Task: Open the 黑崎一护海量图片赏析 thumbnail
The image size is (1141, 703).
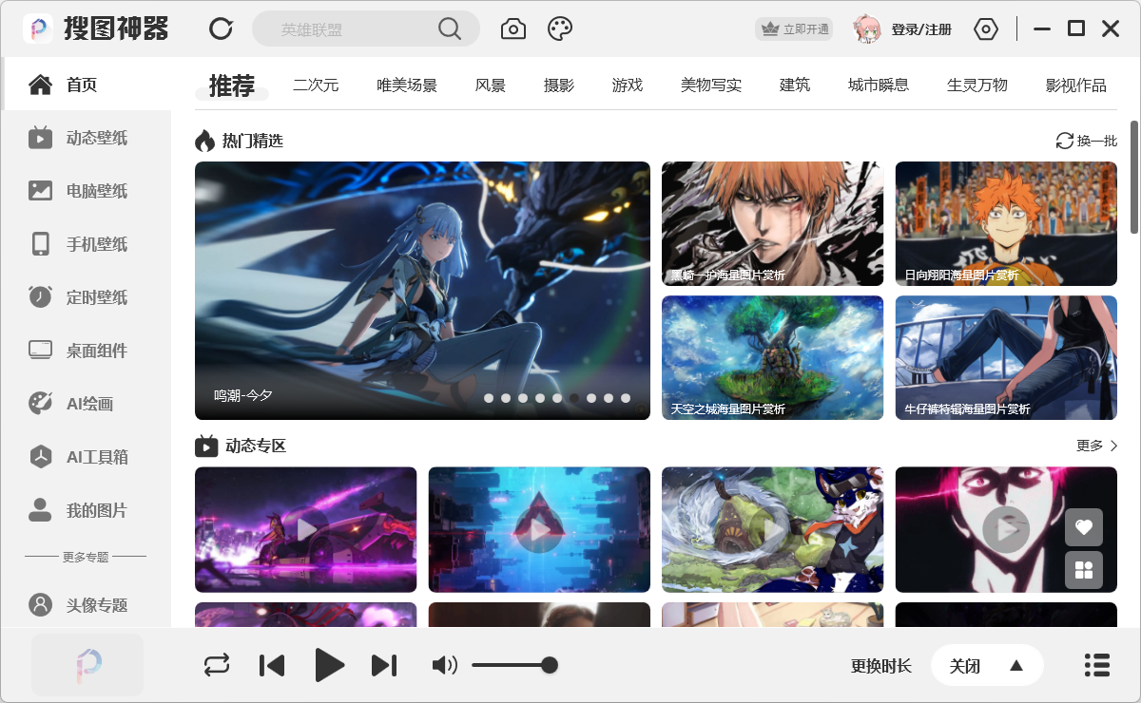Action: click(772, 223)
